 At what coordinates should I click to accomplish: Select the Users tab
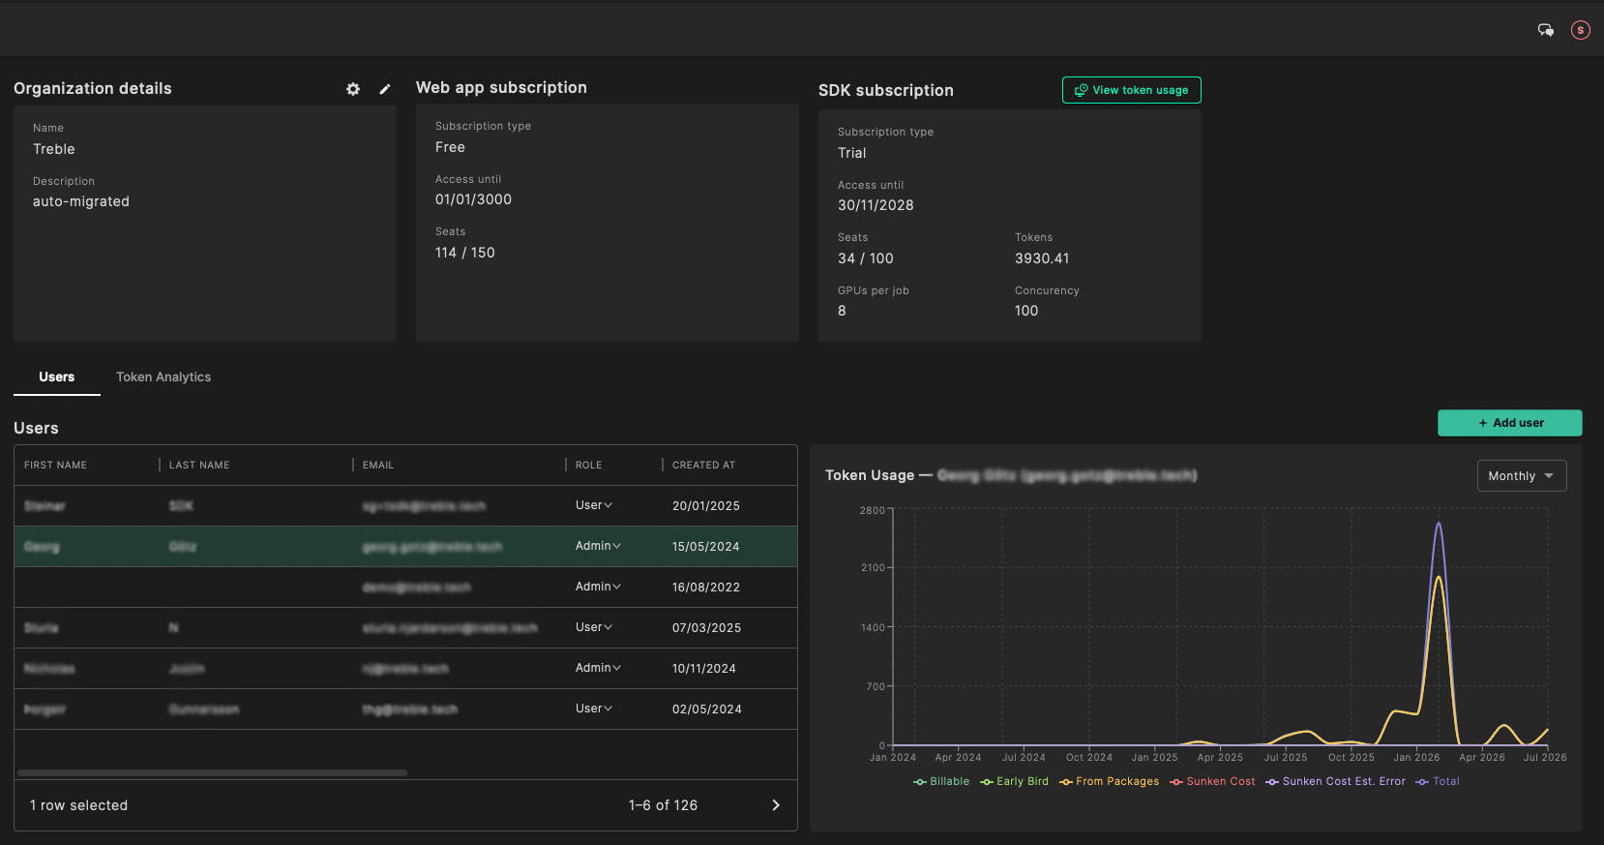click(57, 377)
